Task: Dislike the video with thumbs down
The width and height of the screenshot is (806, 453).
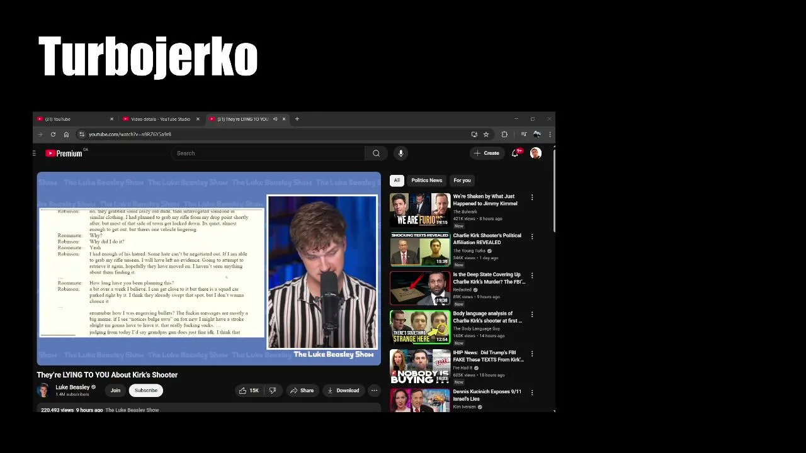Action: (273, 391)
